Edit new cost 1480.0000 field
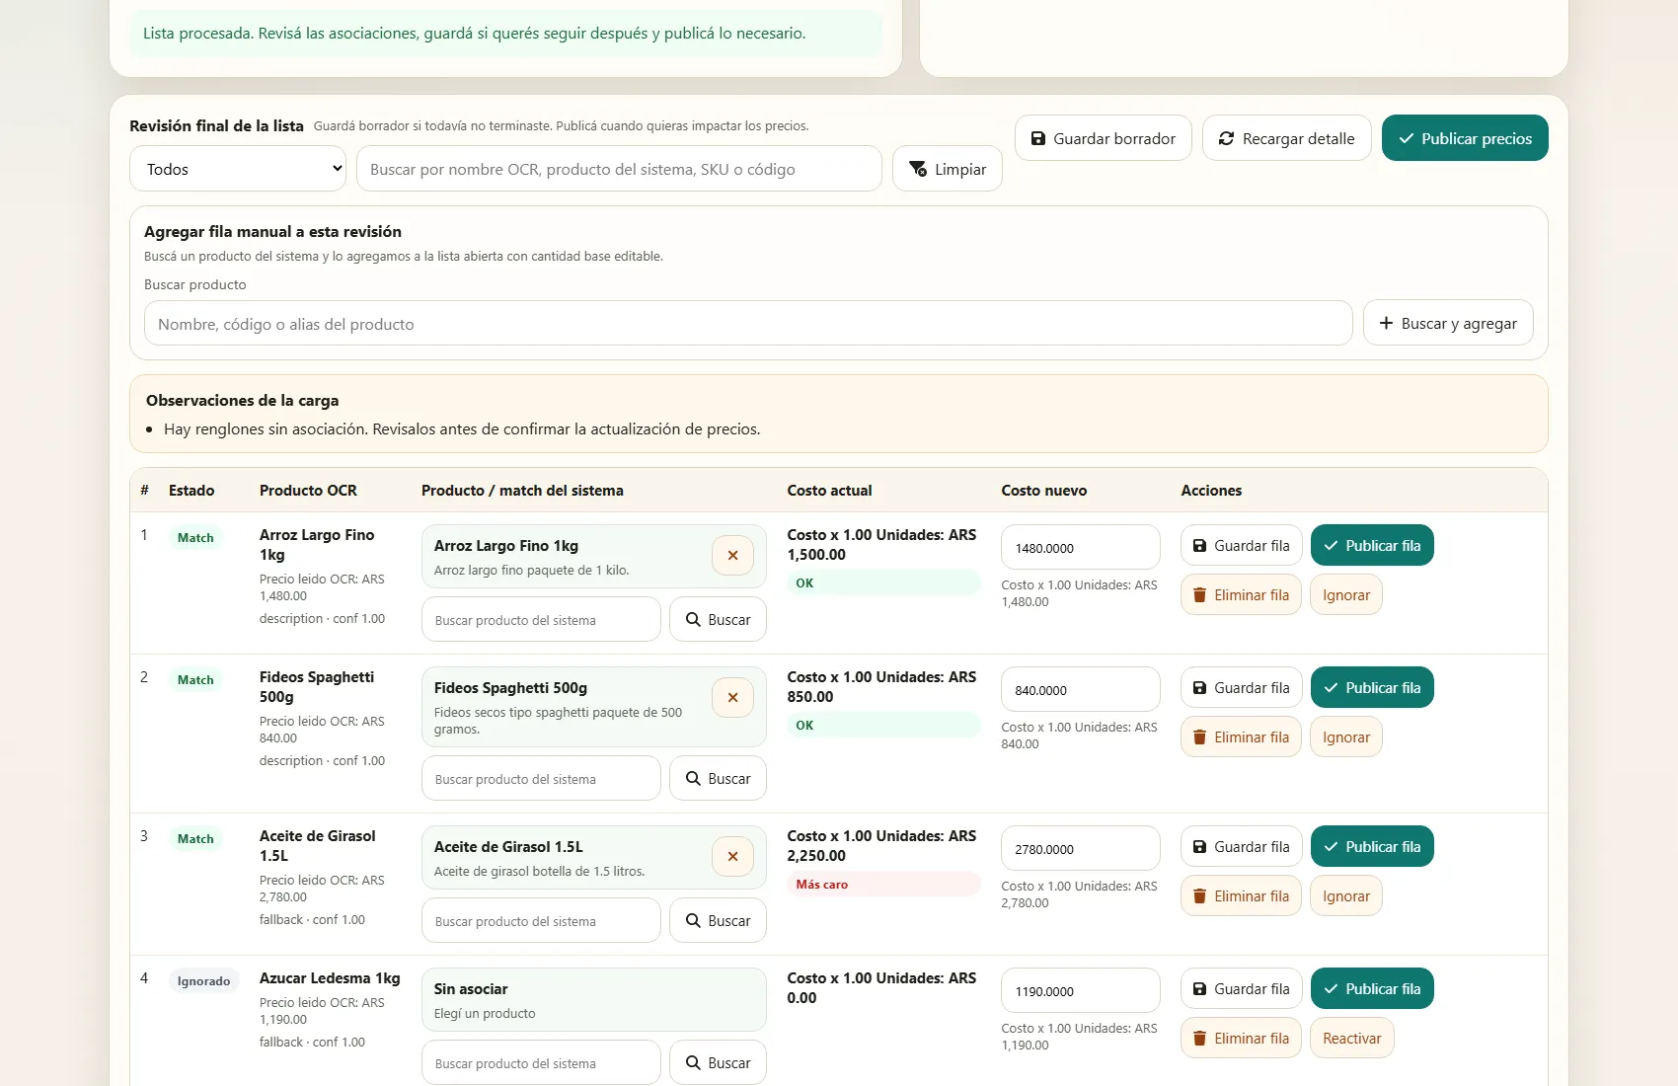The width and height of the screenshot is (1678, 1086). click(x=1081, y=548)
